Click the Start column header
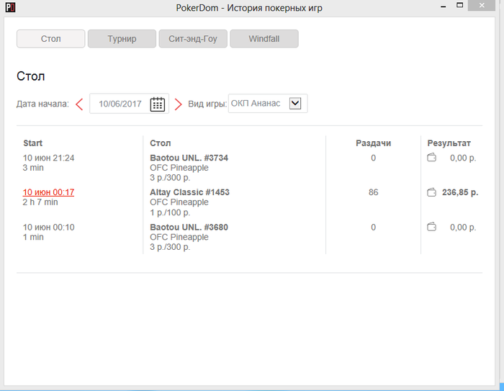 [33, 143]
